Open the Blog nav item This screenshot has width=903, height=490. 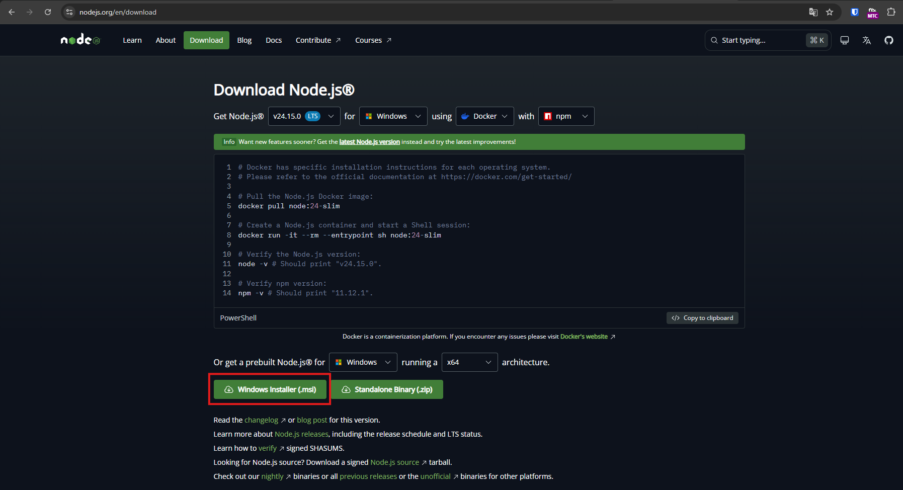(244, 40)
